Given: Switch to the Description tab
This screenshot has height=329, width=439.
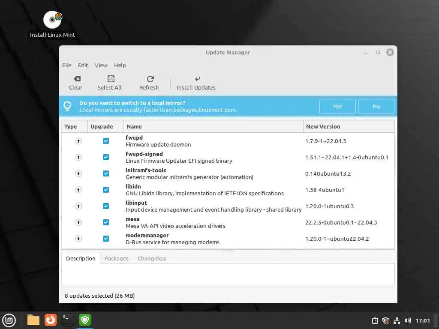Looking at the screenshot, I should 81,258.
